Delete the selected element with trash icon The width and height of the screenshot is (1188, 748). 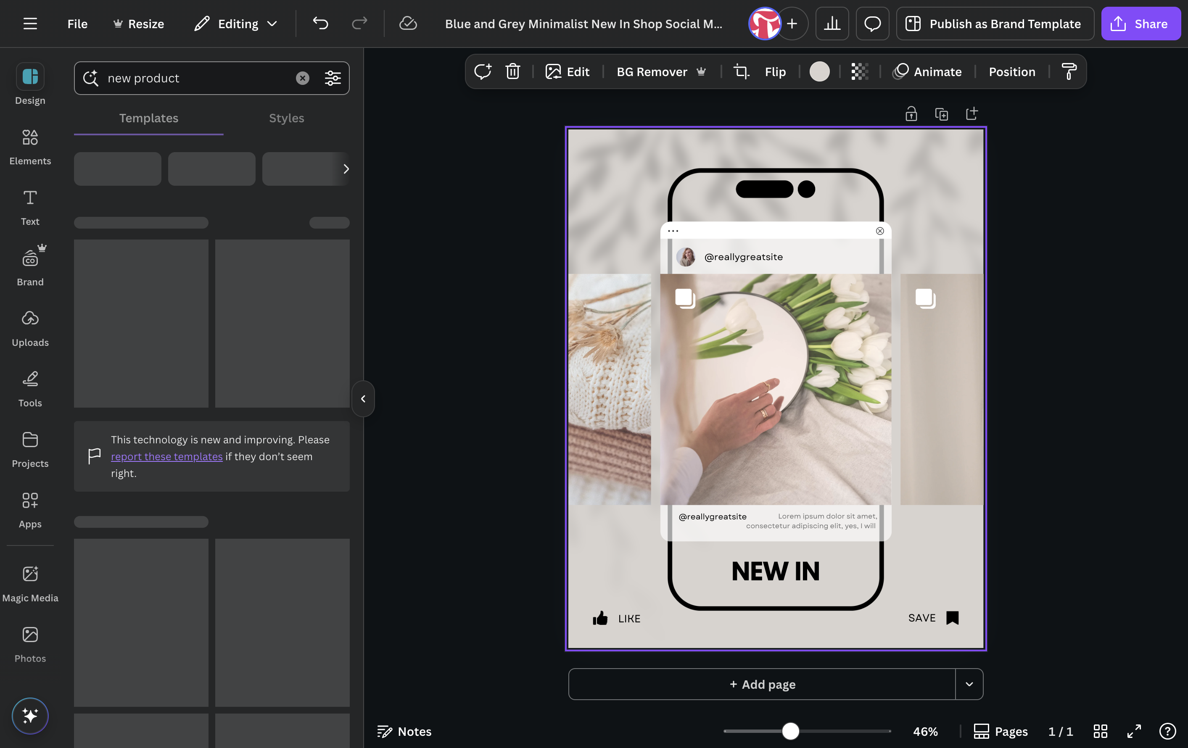[x=513, y=71]
